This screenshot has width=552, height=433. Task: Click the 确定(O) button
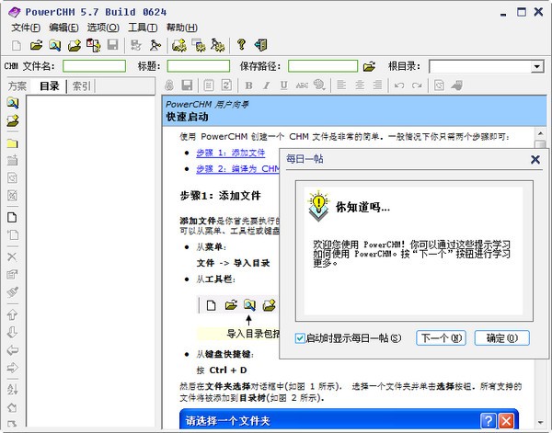point(501,338)
